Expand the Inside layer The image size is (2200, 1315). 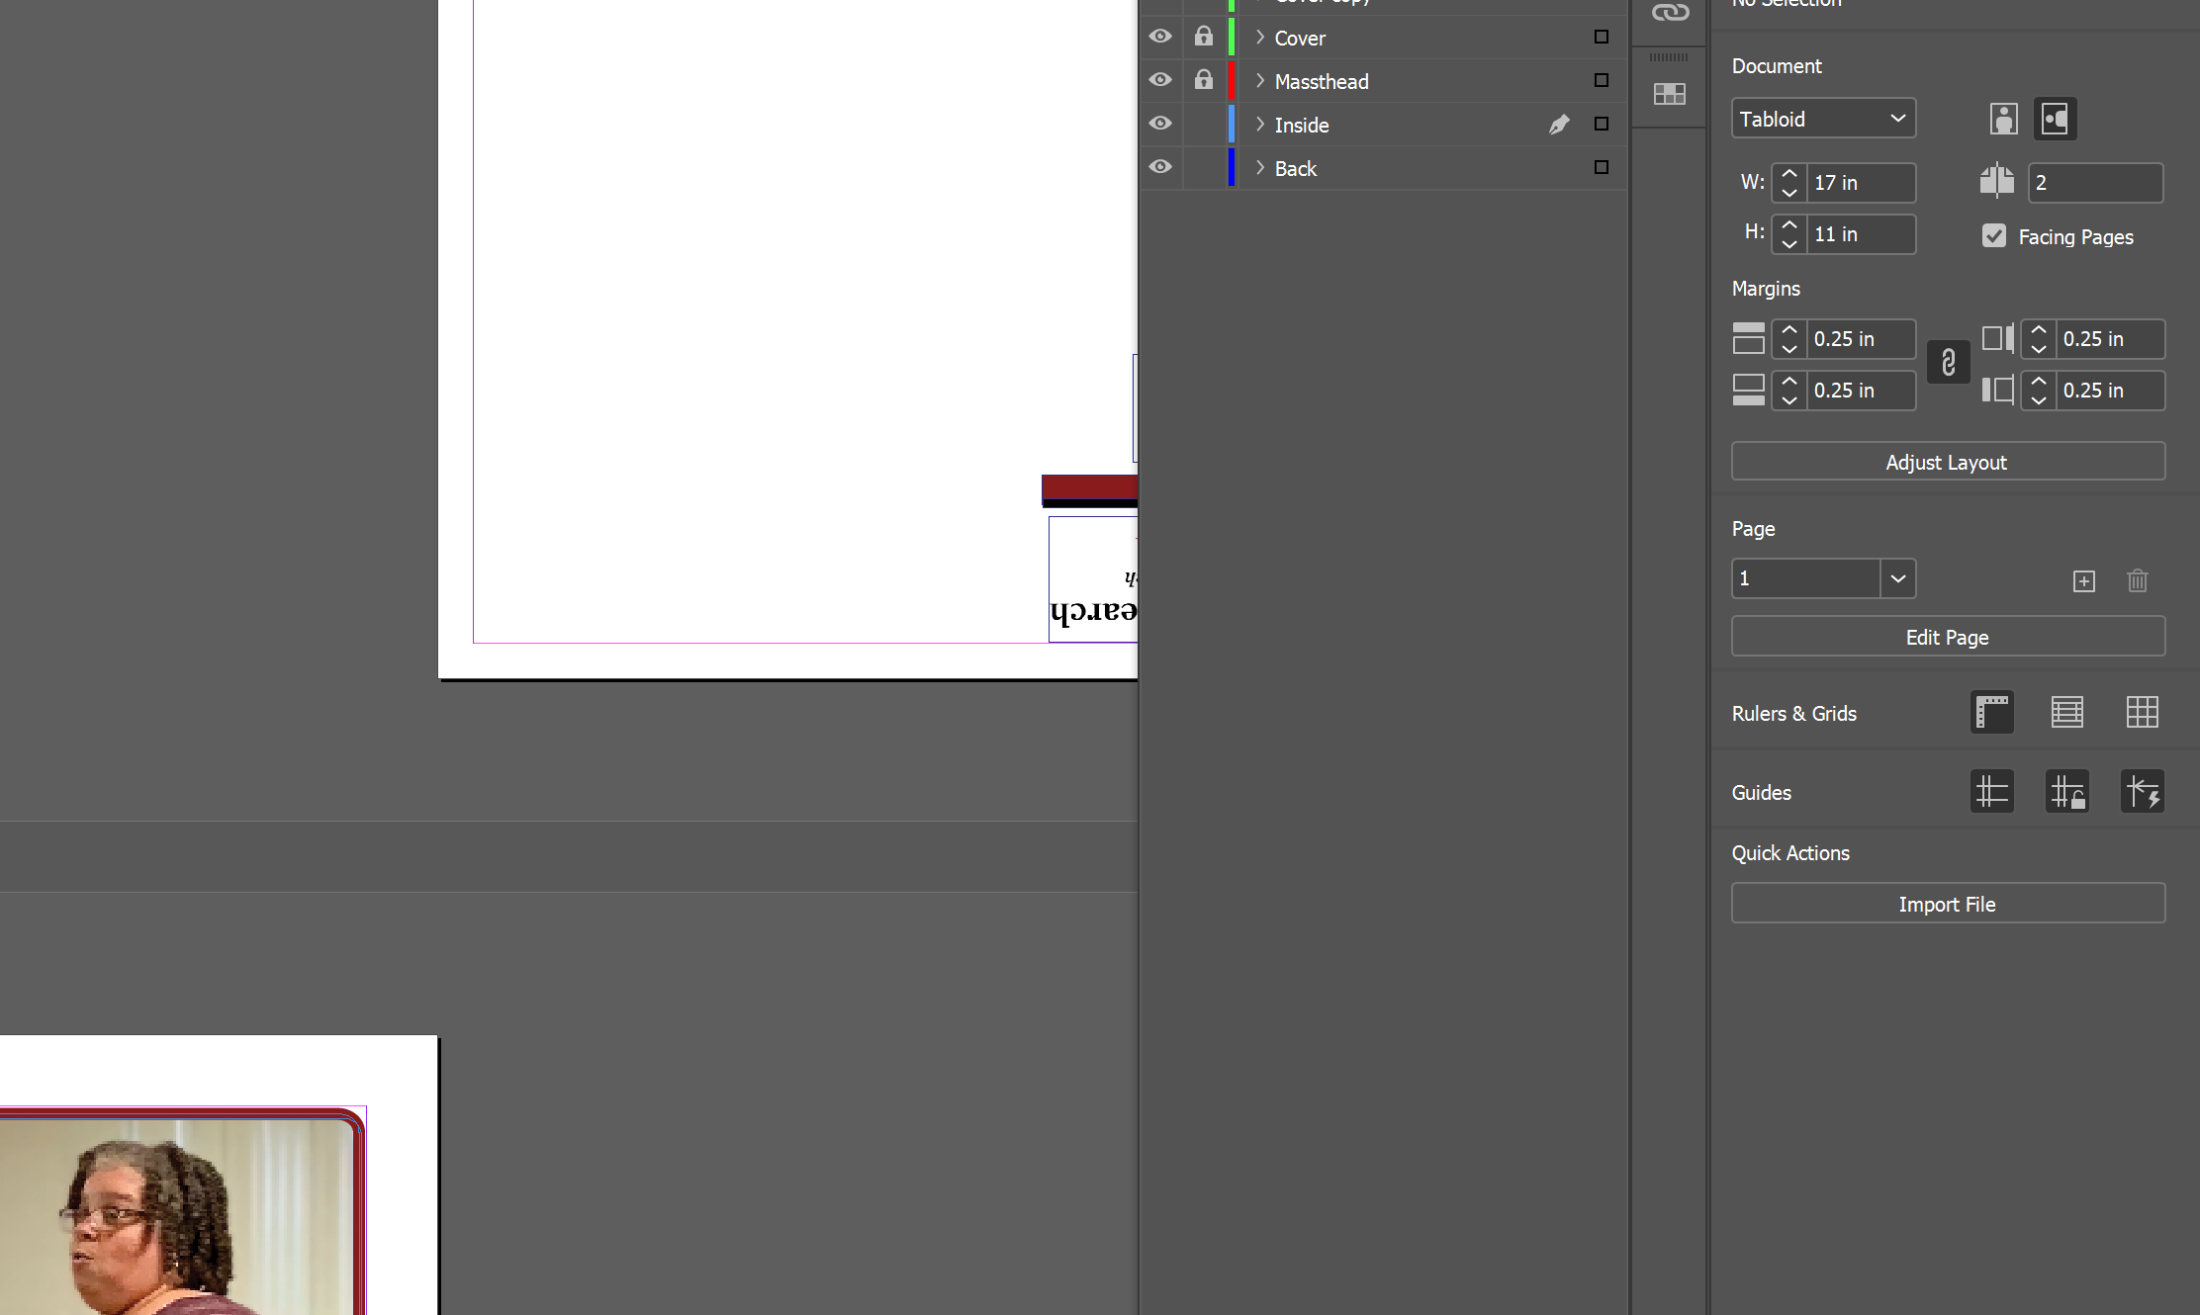pos(1260,125)
